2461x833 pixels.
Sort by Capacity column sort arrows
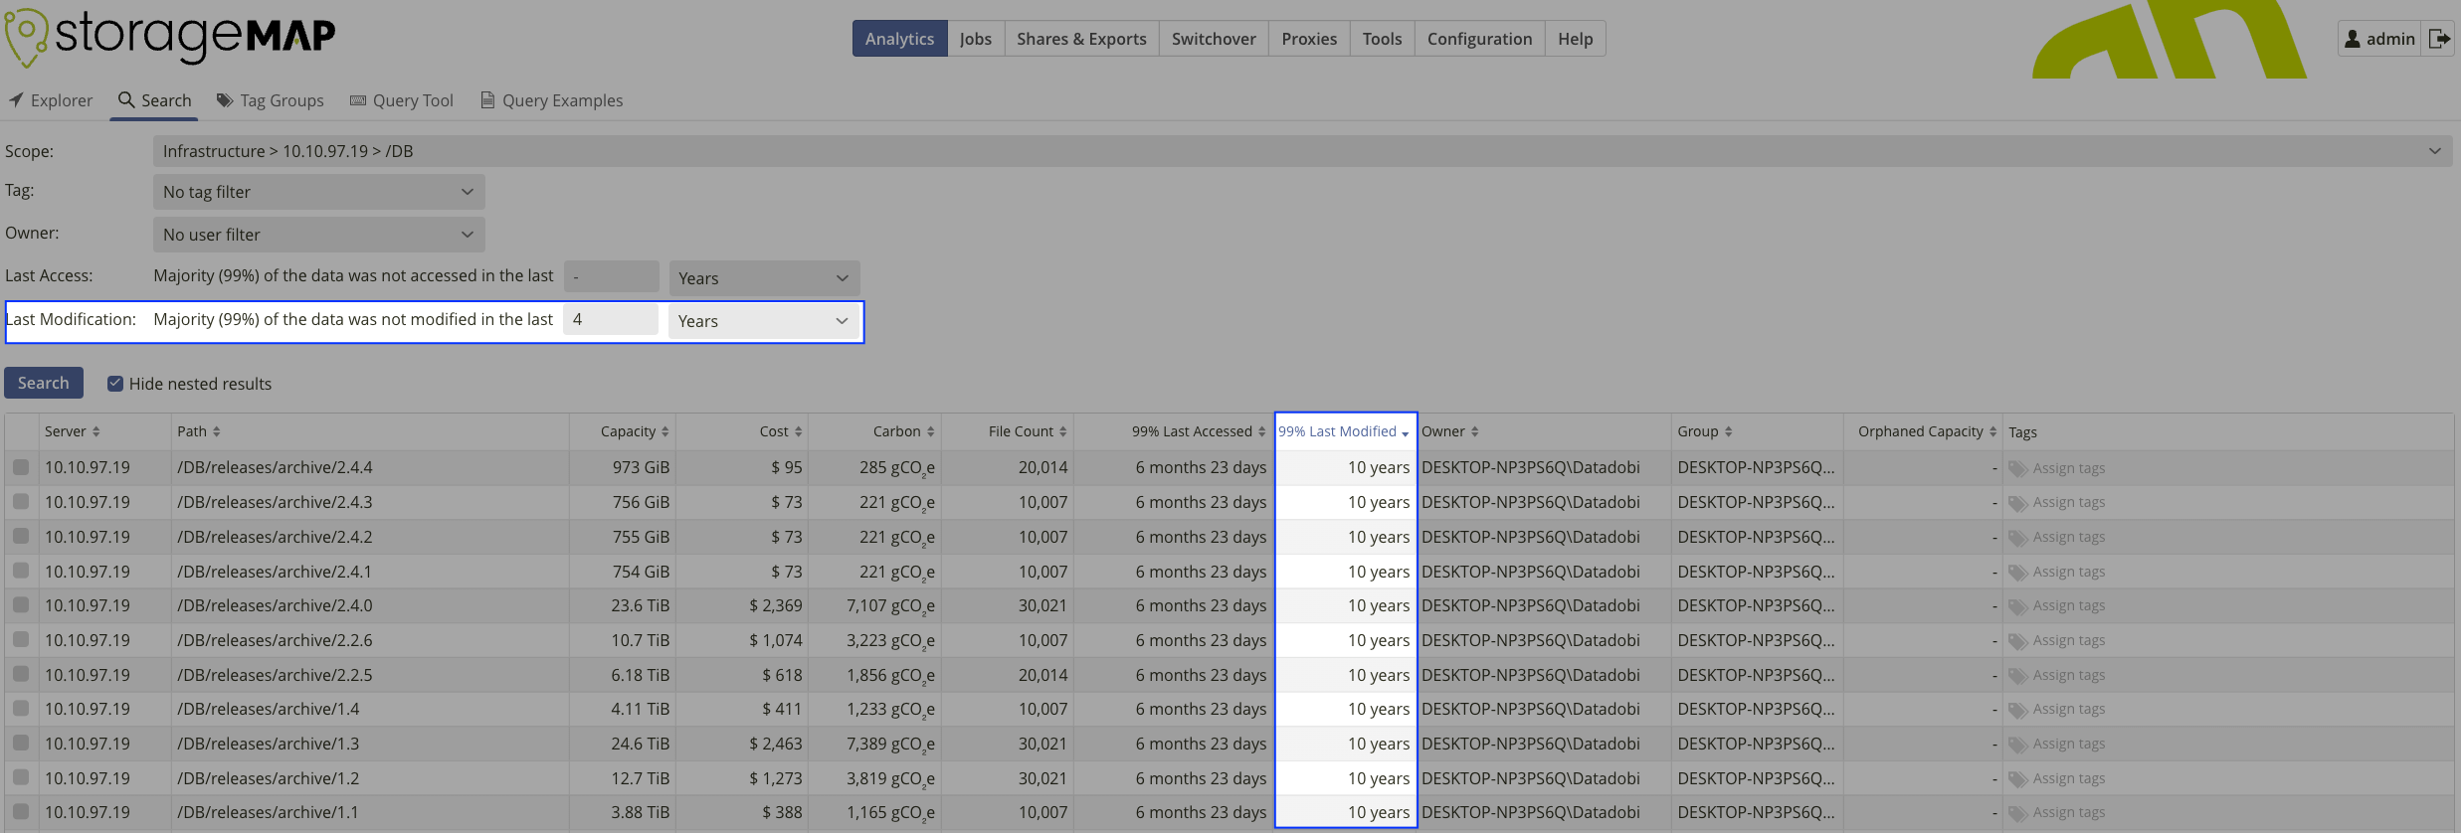tap(664, 431)
